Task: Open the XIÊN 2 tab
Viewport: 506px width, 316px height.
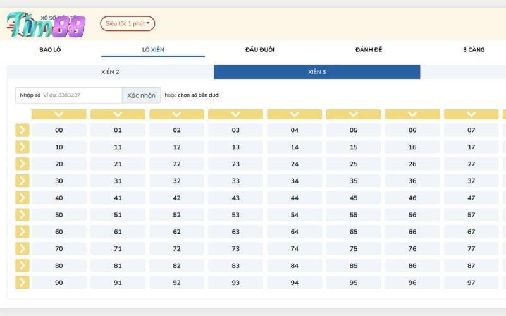Action: pos(110,72)
